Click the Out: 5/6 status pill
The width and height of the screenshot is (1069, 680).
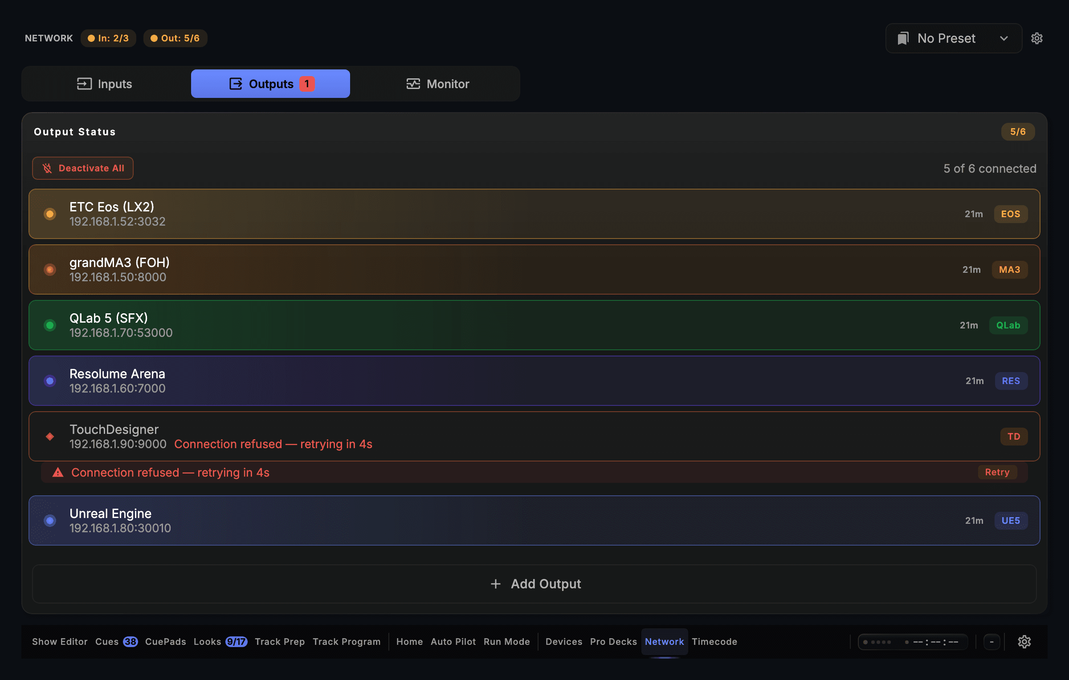click(x=175, y=38)
